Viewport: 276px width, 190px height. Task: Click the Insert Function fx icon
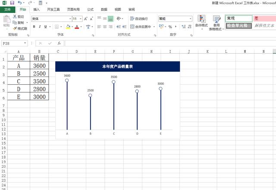click(x=59, y=43)
